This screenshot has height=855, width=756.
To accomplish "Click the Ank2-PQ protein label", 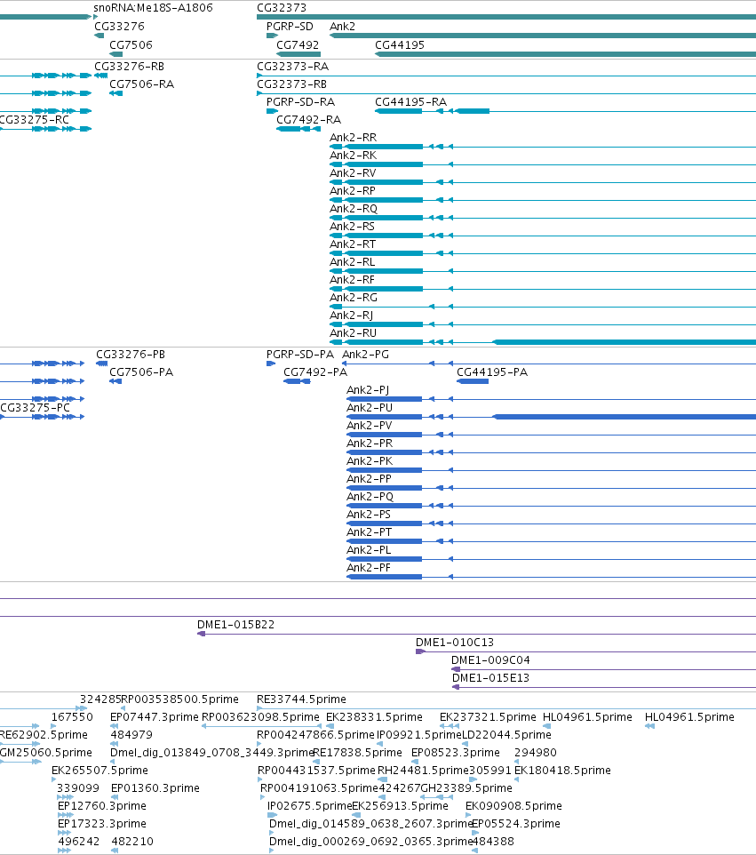I will point(370,497).
